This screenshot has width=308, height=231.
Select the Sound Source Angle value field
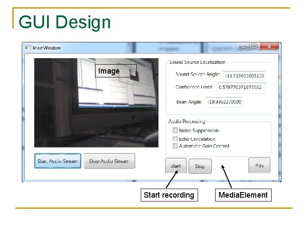click(x=244, y=76)
